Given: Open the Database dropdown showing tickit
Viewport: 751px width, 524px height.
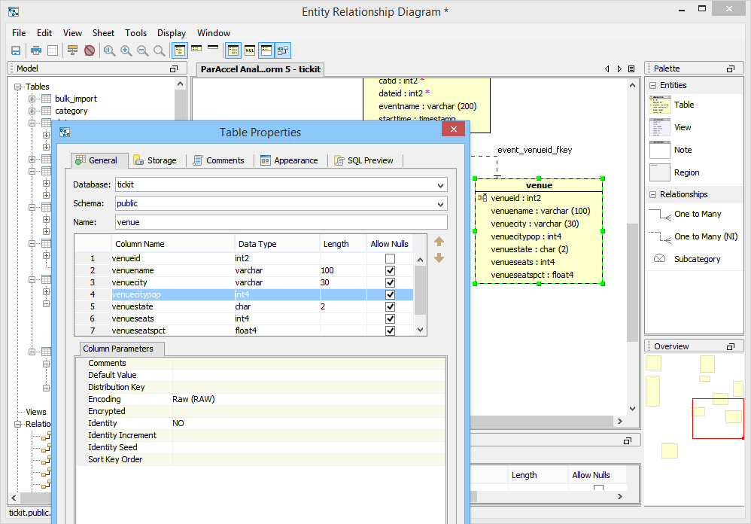Looking at the screenshot, I should pyautogui.click(x=440, y=184).
